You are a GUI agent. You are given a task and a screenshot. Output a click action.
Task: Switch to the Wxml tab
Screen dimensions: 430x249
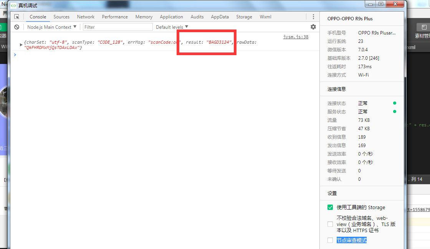(265, 17)
